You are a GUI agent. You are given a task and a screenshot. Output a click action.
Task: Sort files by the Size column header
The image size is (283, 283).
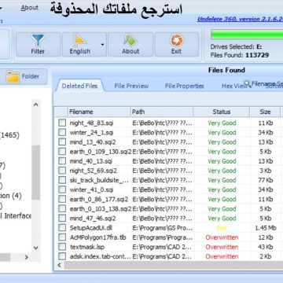pos(265,112)
